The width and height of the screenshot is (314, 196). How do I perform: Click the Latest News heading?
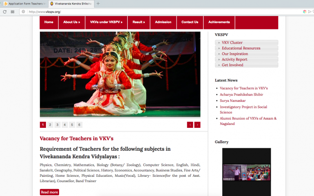226,80
